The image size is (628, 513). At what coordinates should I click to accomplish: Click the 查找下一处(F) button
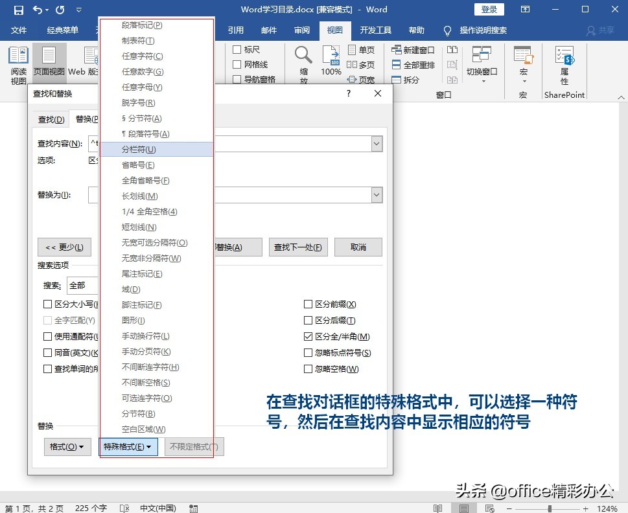click(298, 247)
